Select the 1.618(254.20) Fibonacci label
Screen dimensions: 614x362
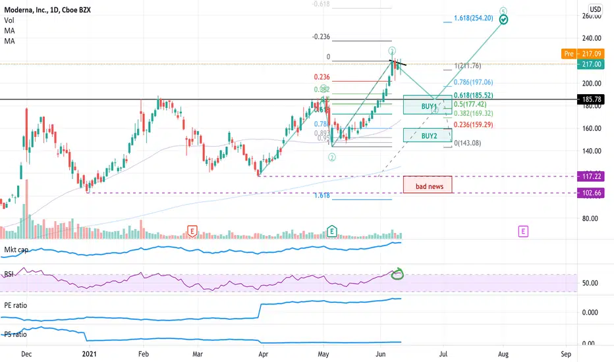(474, 18)
